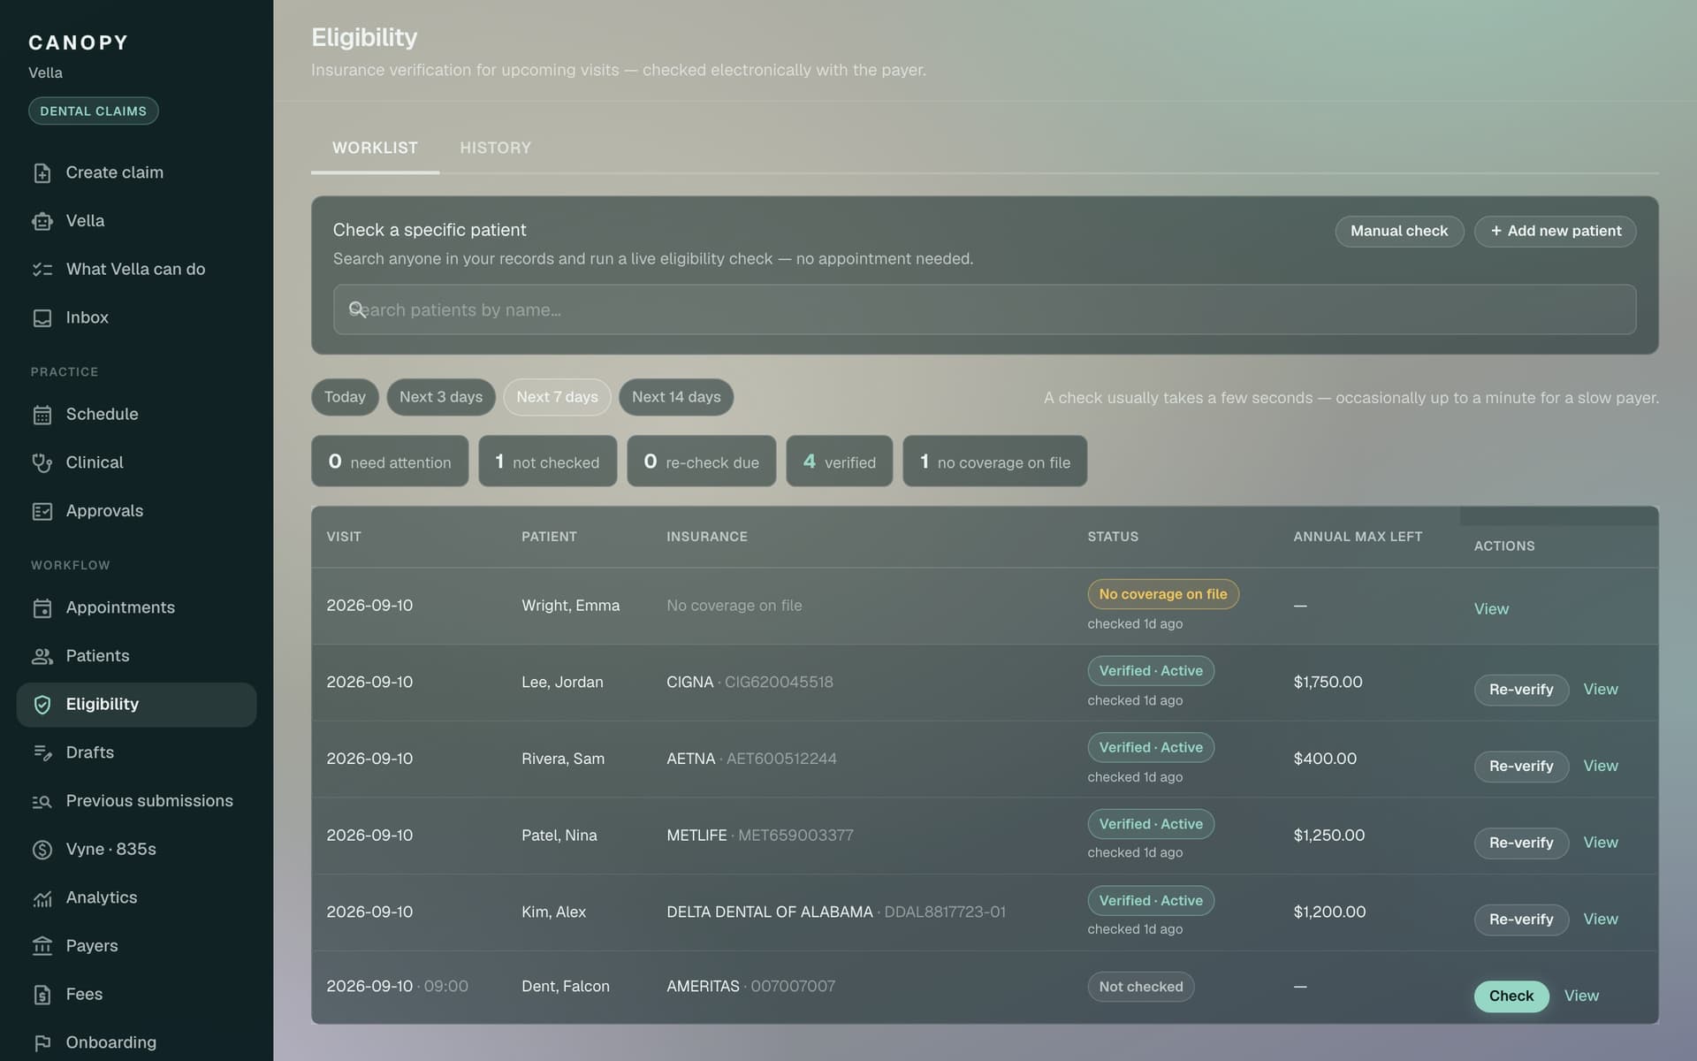Image resolution: width=1697 pixels, height=1061 pixels.
Task: Select the Next 7 days filter
Action: click(x=557, y=397)
